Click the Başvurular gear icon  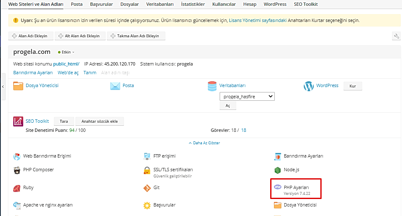pyautogui.click(x=147, y=206)
